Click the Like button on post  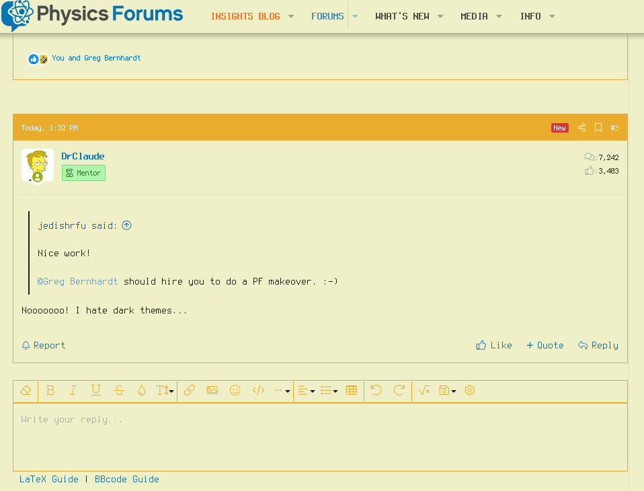[494, 345]
